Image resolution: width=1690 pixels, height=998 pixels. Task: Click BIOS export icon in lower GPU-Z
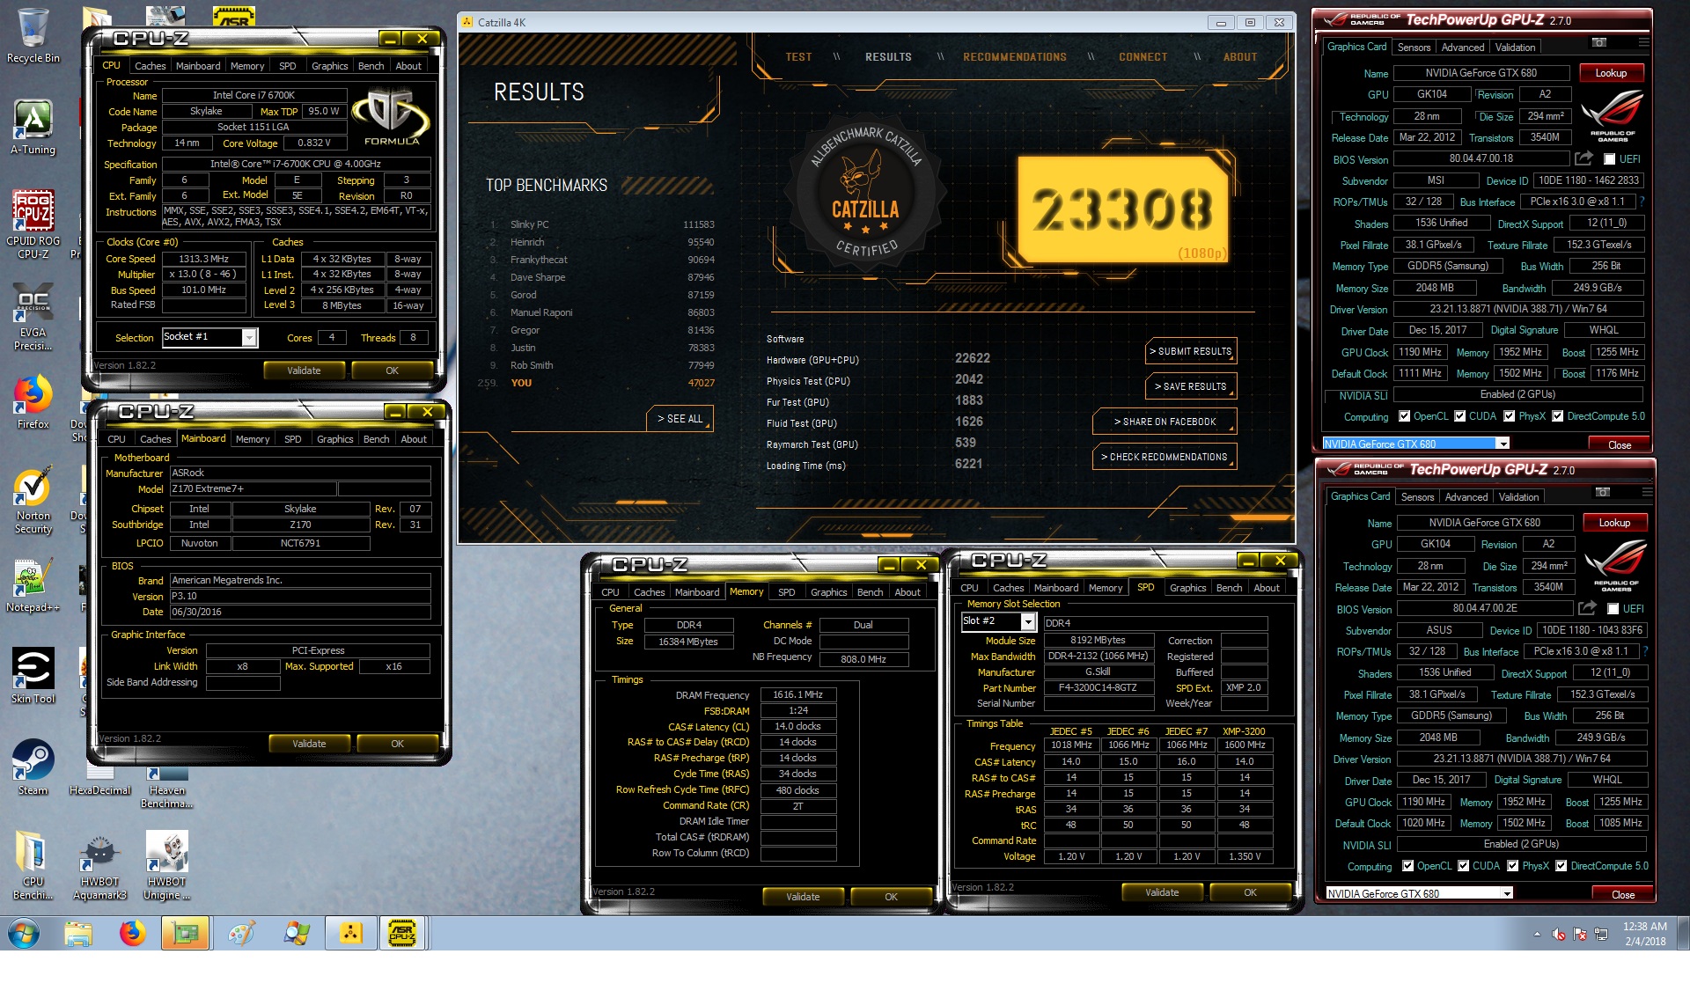point(1587,608)
